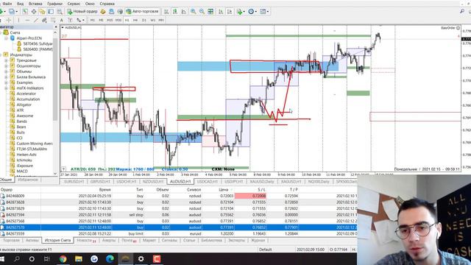Open File Explorer from the taskbar
Viewport: 471px width, 265px height.
[x=79, y=258]
